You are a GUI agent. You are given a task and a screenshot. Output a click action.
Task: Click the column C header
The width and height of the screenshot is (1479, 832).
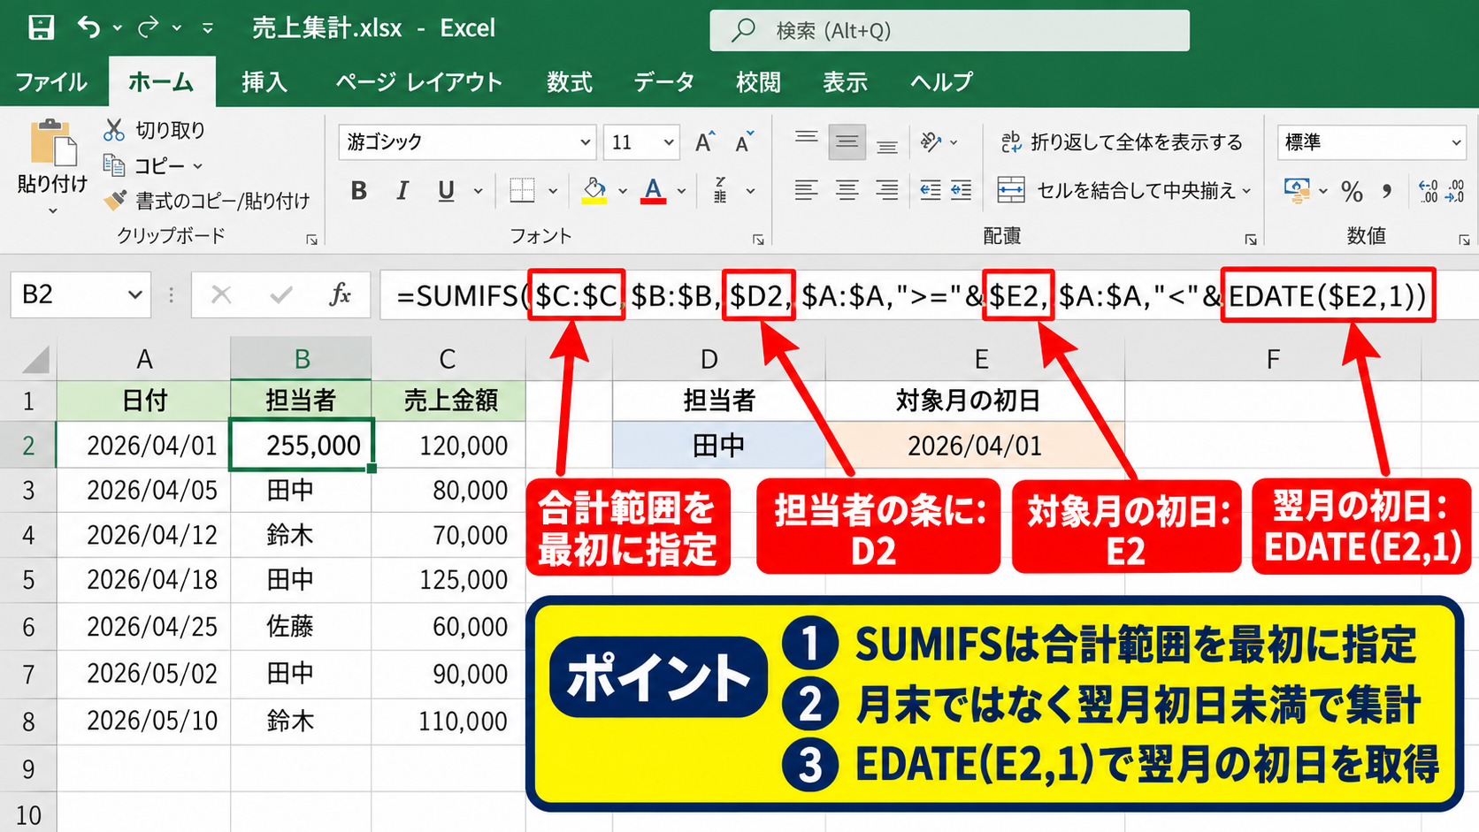[448, 358]
